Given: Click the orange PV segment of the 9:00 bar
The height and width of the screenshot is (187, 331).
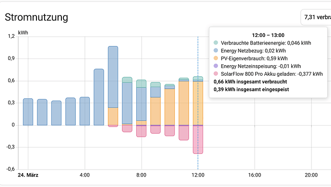Looking at the screenshot, I should click(155, 111).
